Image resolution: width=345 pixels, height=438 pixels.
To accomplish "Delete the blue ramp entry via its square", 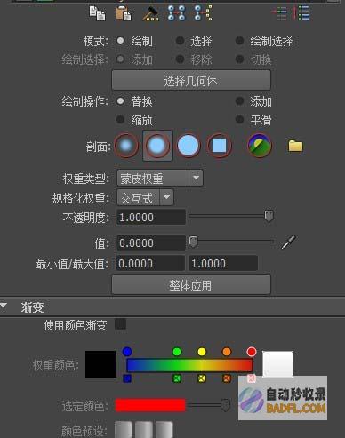I will pos(127,378).
